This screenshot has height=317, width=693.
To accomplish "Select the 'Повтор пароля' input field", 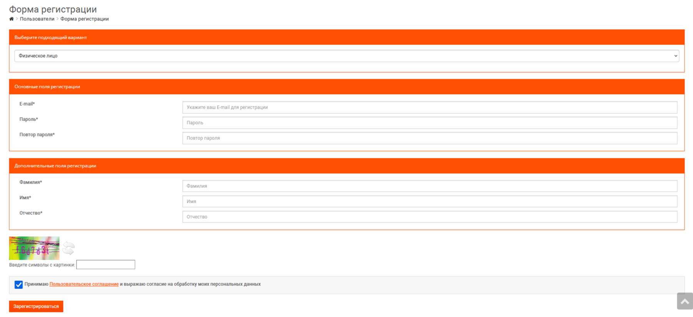I will (x=430, y=138).
